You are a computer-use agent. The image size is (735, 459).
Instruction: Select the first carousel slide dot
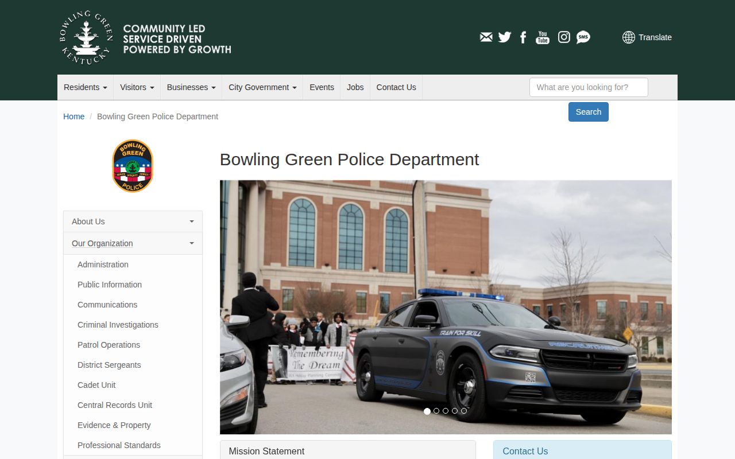pos(427,411)
